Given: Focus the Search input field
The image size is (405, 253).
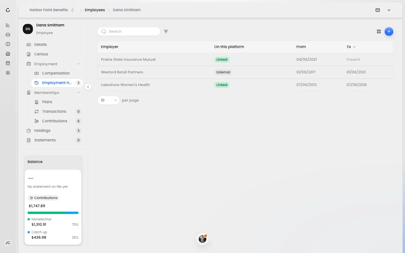Looking at the screenshot, I should click(129, 31).
